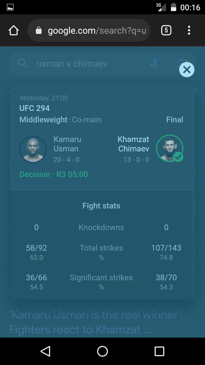Tap the search magnifier icon

[x=22, y=63]
